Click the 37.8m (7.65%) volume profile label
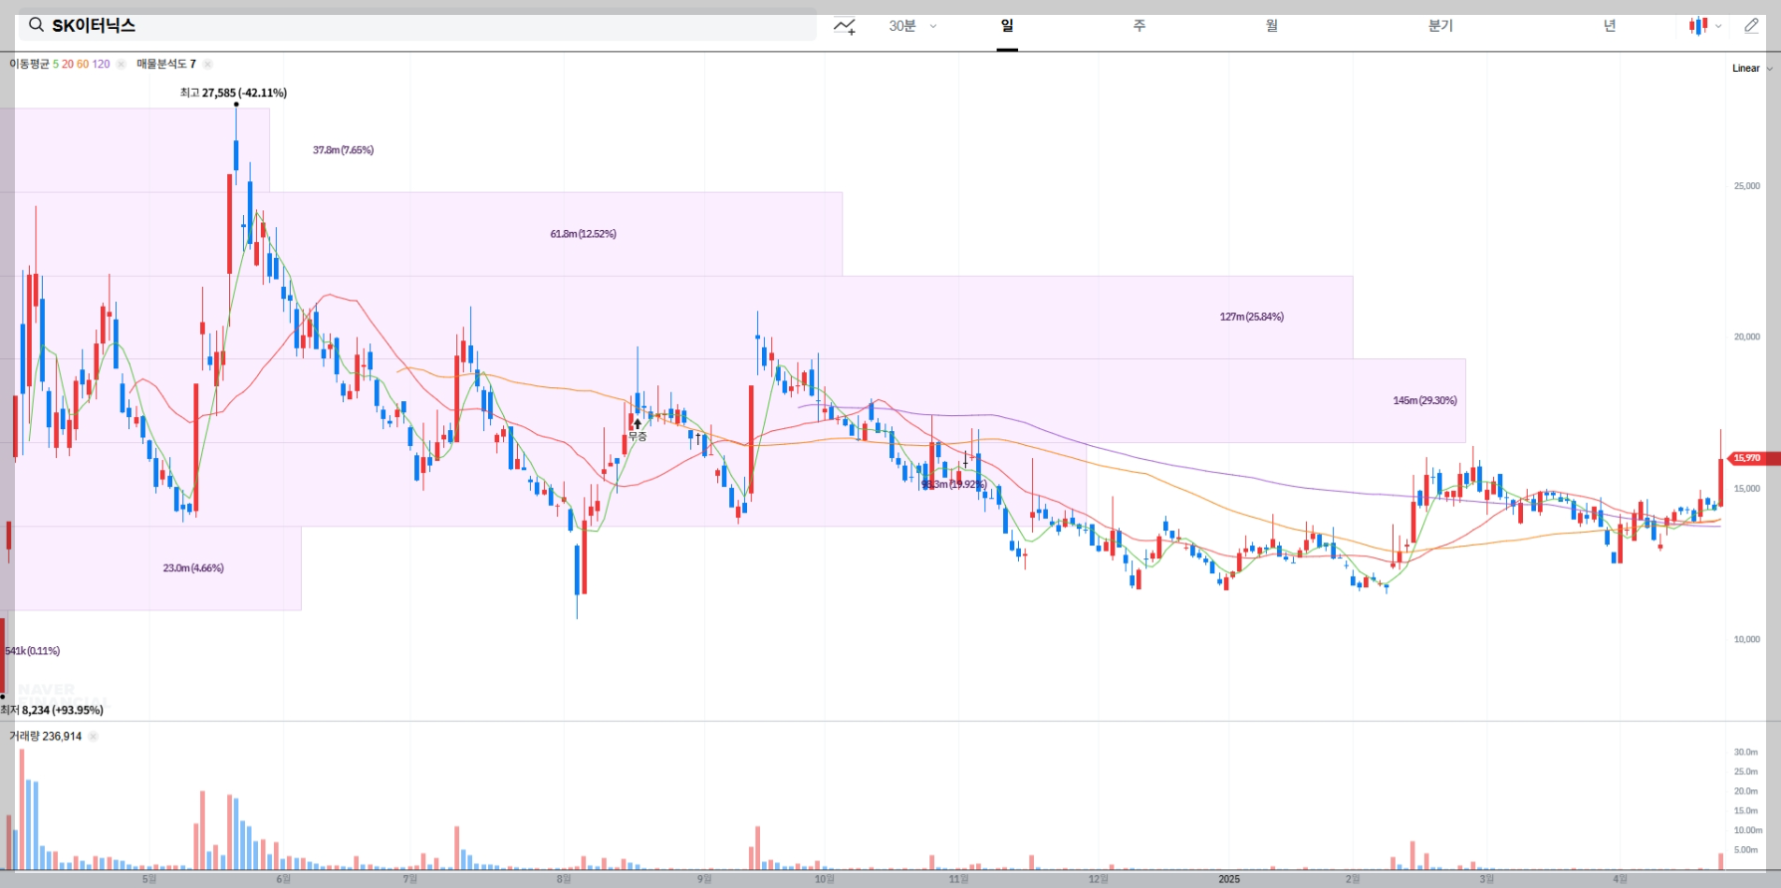 (344, 150)
